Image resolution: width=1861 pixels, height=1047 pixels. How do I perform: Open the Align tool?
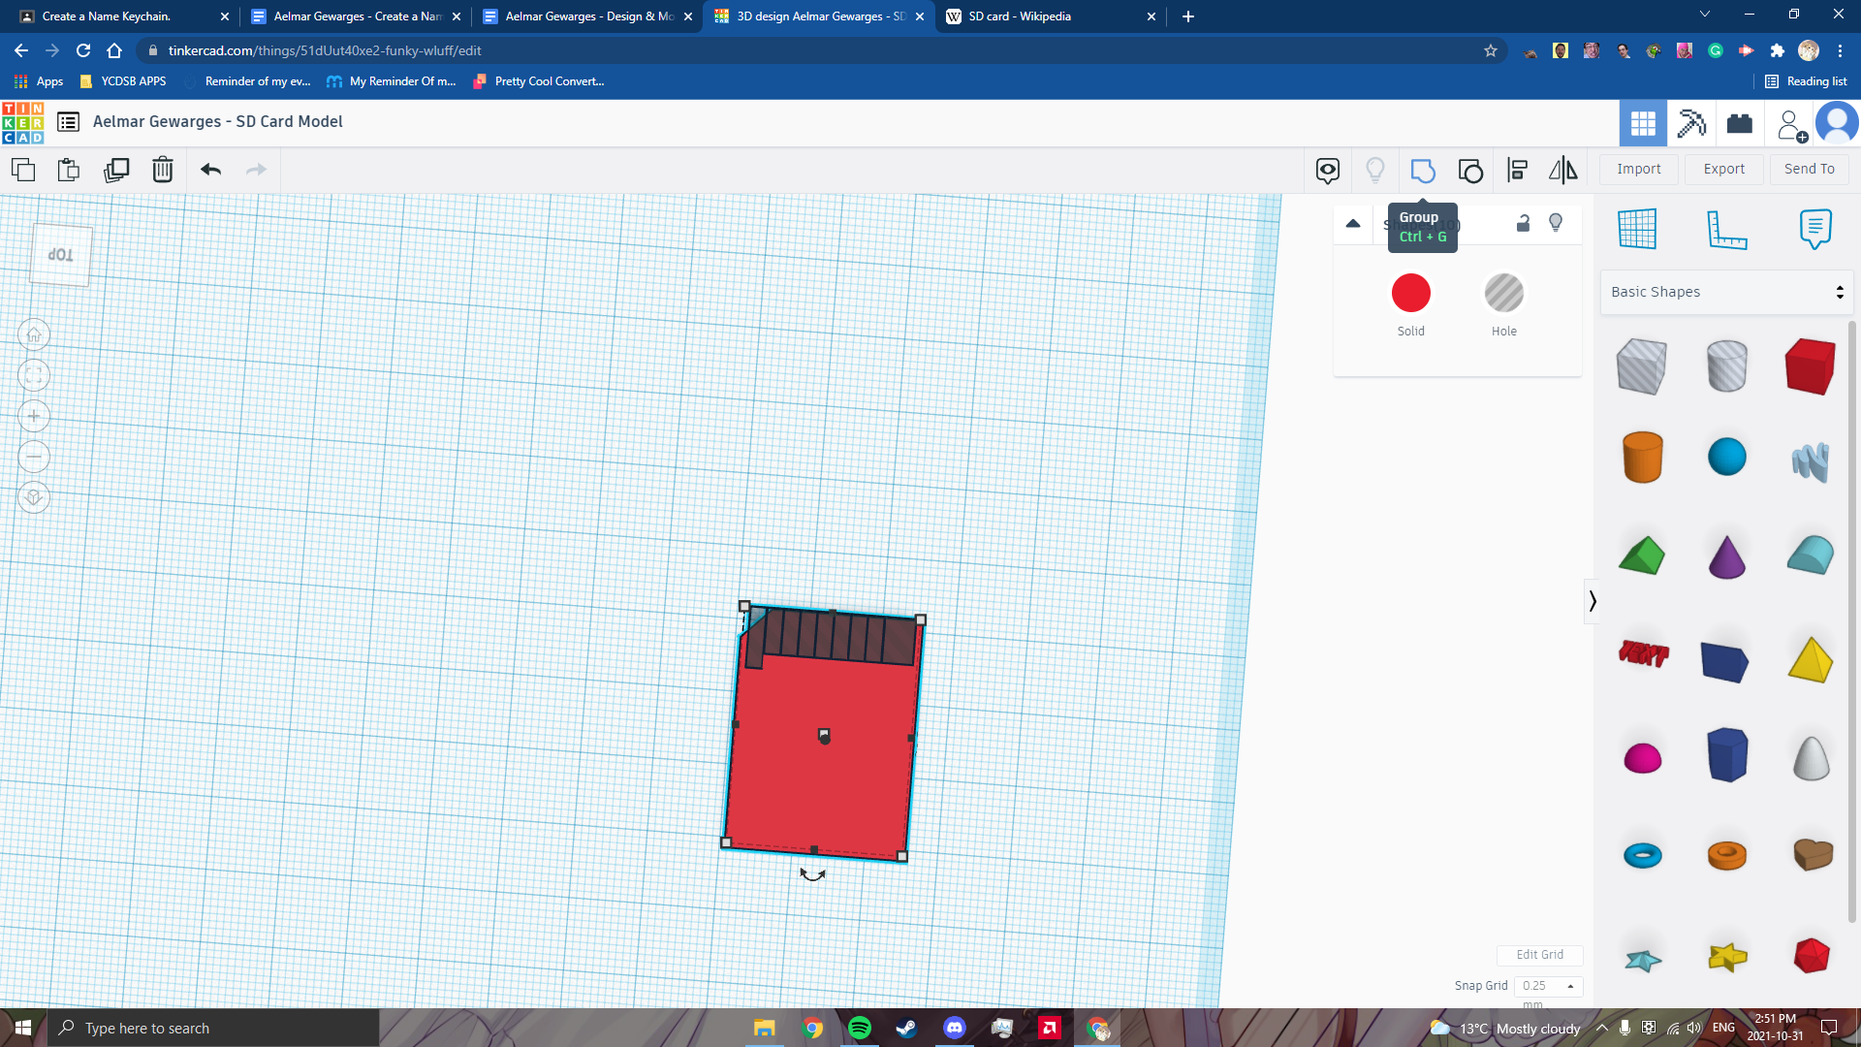pyautogui.click(x=1518, y=171)
